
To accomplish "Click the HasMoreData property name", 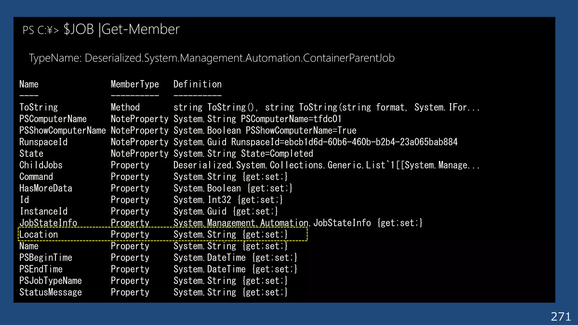I will (46, 188).
